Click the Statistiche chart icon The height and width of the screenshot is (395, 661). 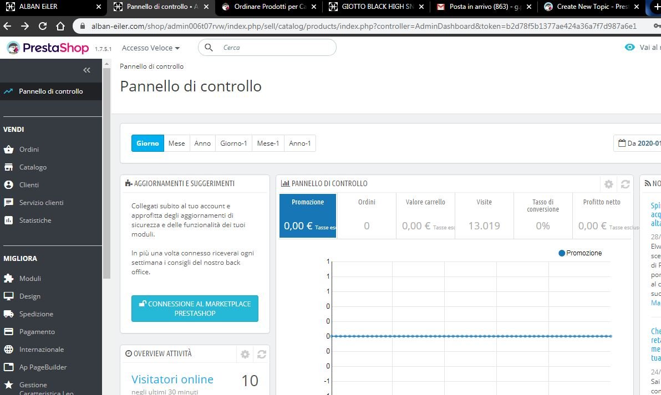(x=8, y=220)
